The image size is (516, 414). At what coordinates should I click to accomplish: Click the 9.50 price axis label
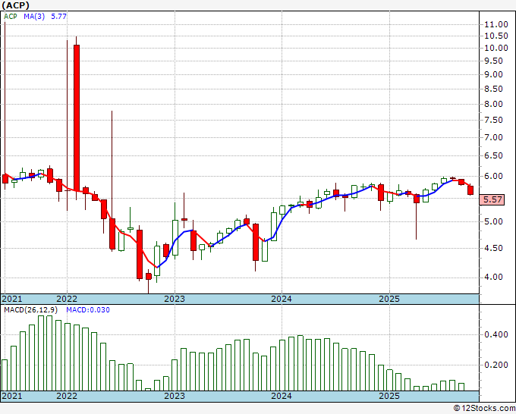coord(493,61)
